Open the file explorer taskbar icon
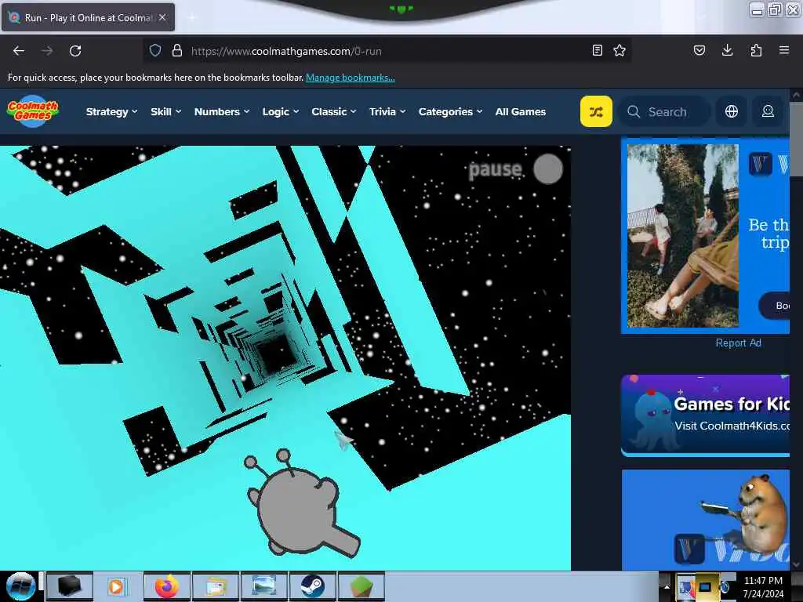Viewport: 803px width, 602px height. [x=216, y=586]
